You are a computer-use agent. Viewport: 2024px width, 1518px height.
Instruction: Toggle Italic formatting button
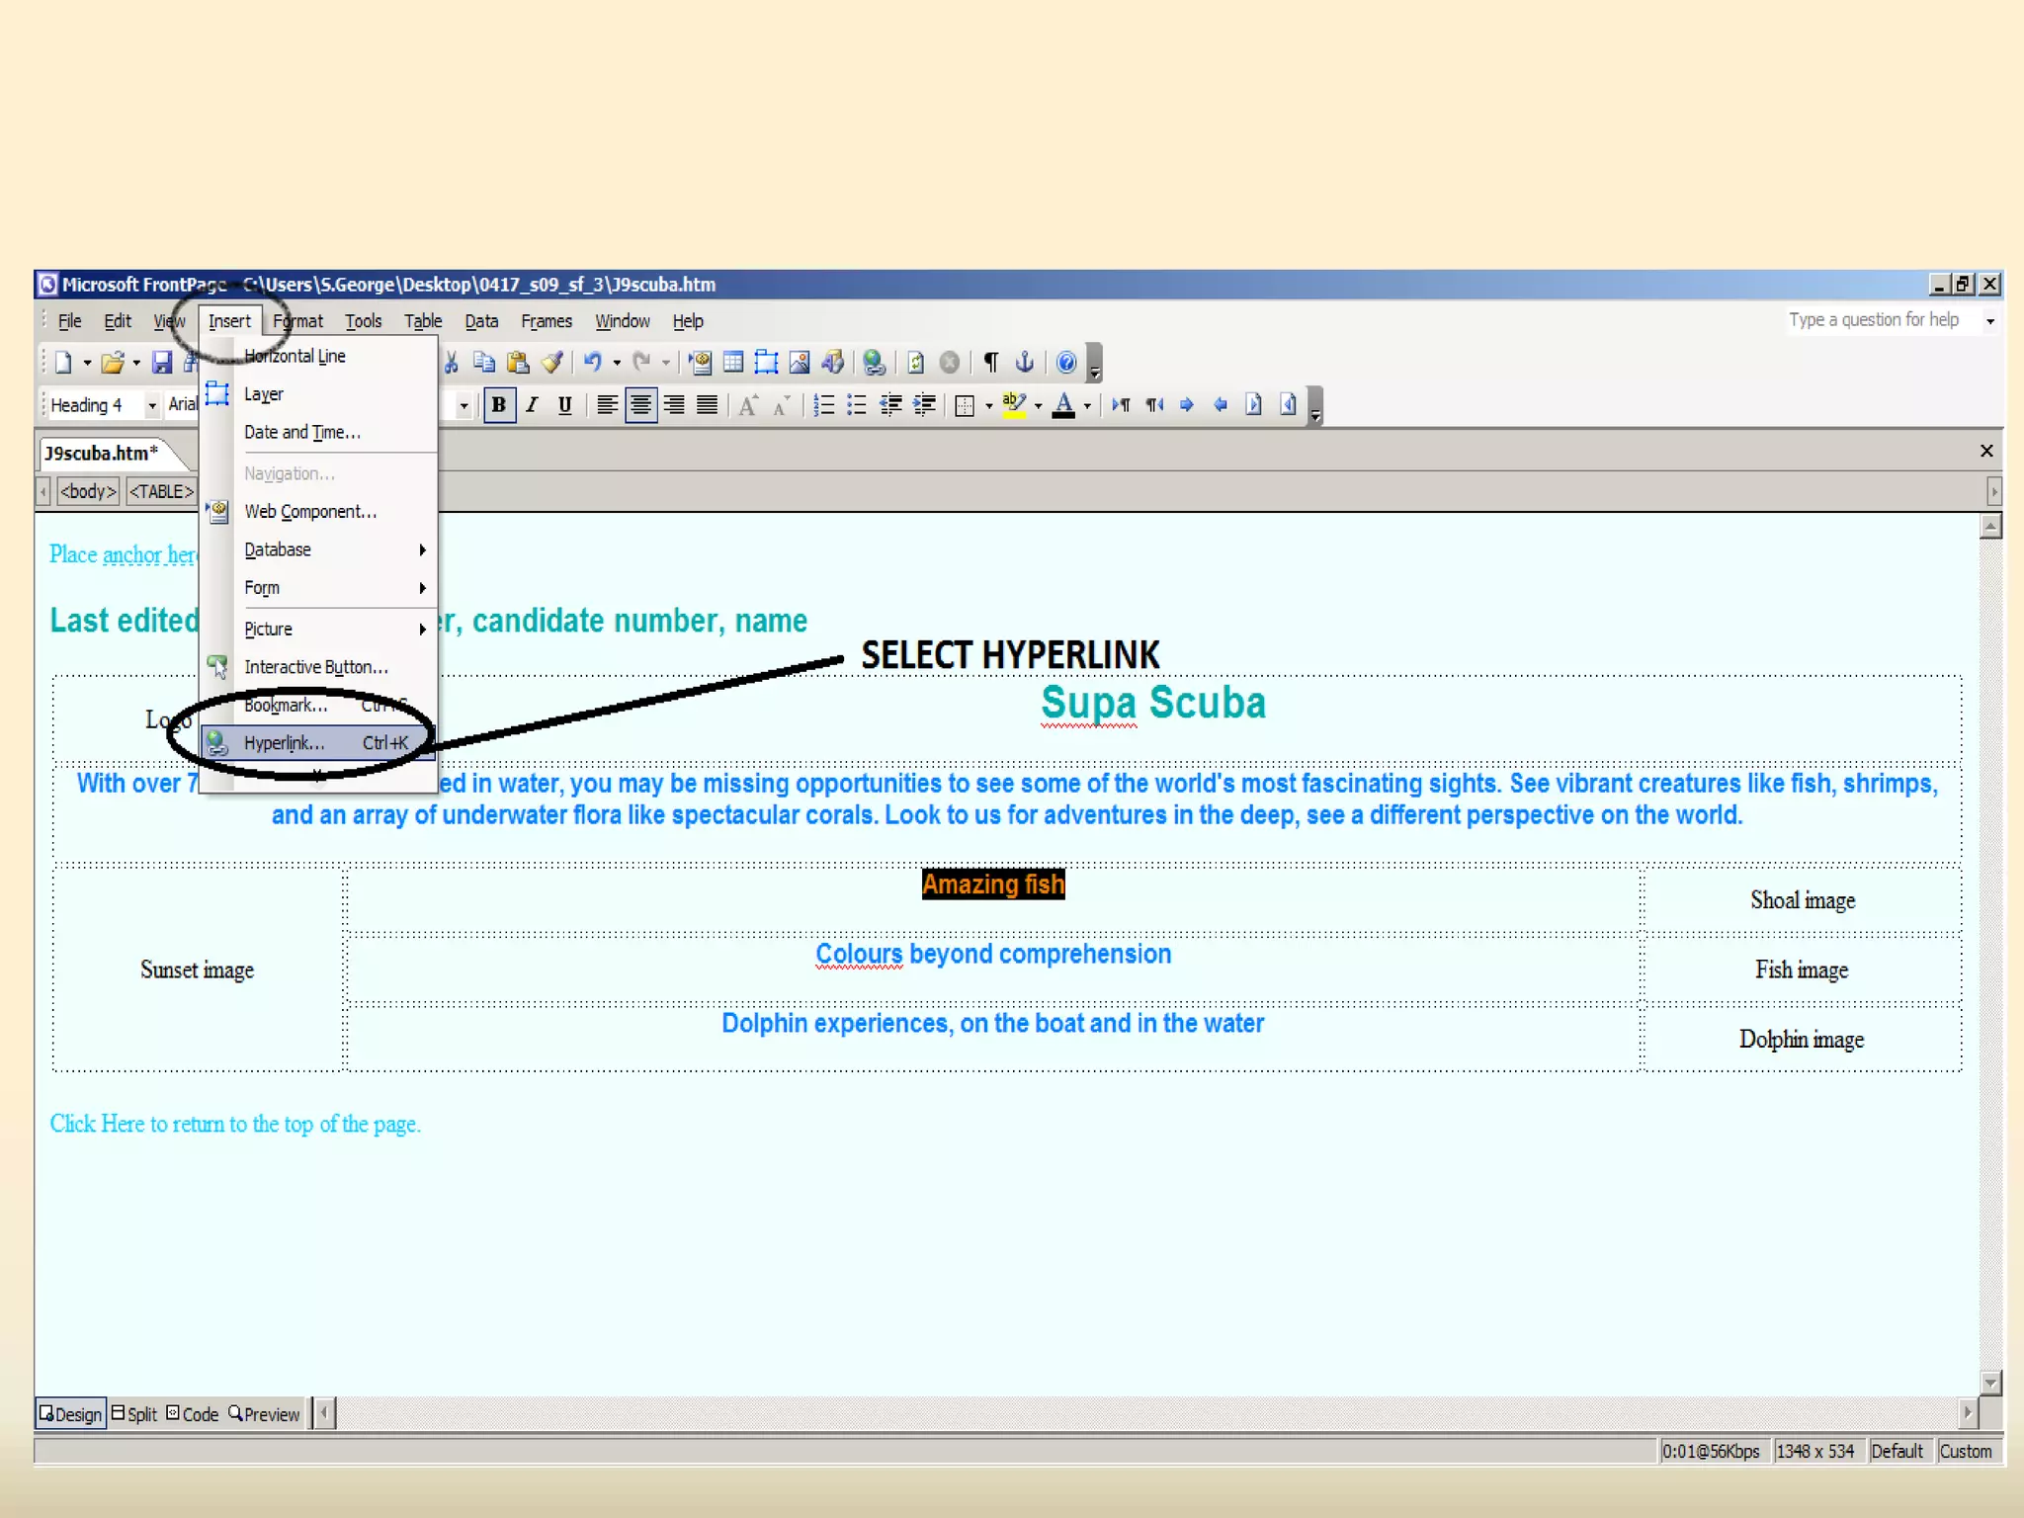coord(532,405)
